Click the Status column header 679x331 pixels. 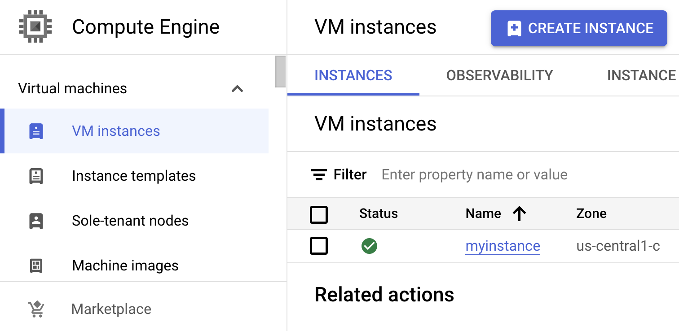click(379, 213)
